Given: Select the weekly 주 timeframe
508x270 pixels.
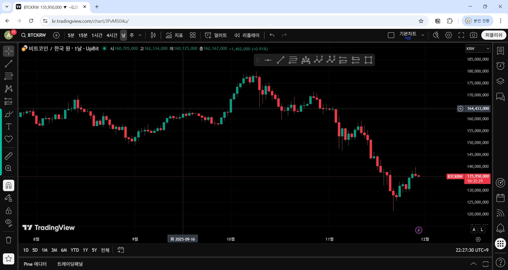Looking at the screenshot, I should [132, 35].
